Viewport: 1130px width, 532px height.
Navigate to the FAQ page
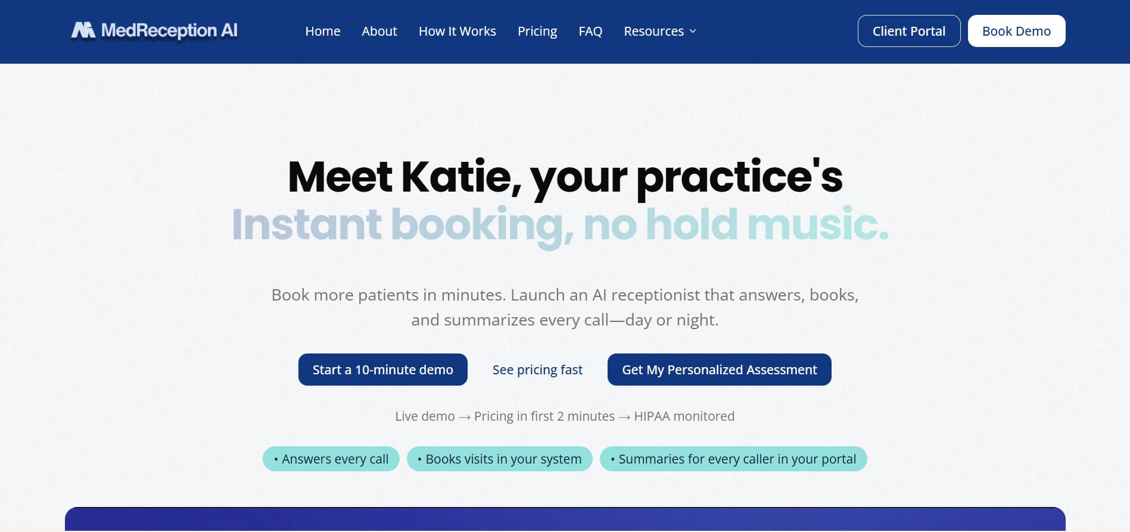[590, 31]
